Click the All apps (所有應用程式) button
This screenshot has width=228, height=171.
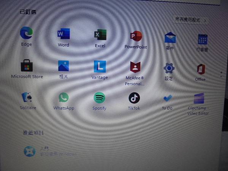click(190, 20)
